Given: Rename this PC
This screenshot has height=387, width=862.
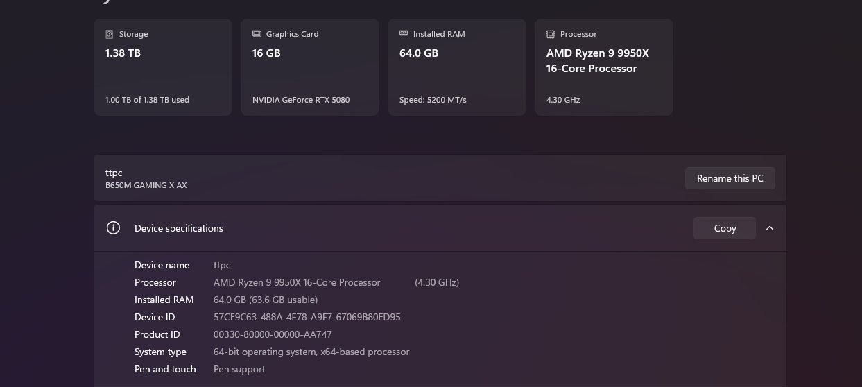Looking at the screenshot, I should (730, 178).
